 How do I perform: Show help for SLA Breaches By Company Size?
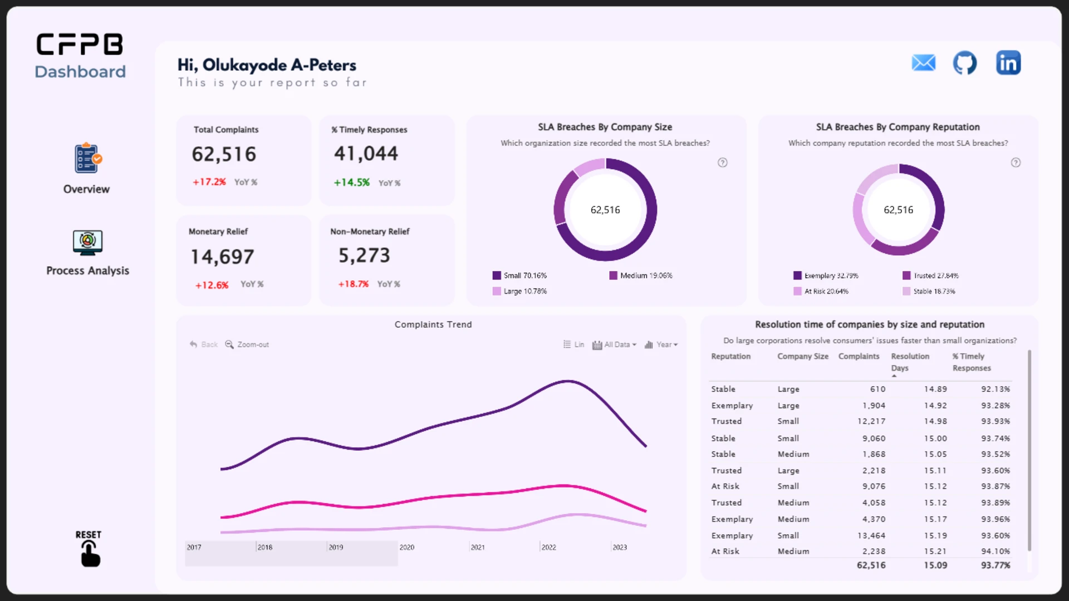tap(723, 162)
